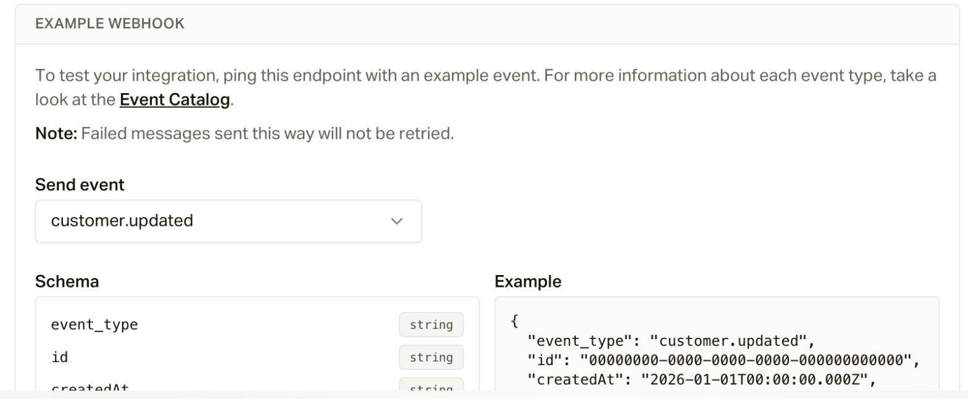Click the string badge next to id
This screenshot has height=399, width=968.
tap(431, 357)
